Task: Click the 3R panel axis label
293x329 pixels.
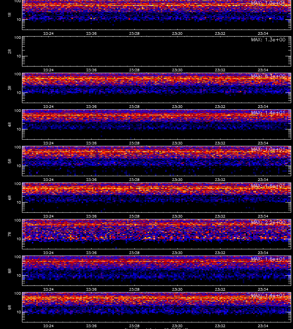Action: tap(10, 88)
